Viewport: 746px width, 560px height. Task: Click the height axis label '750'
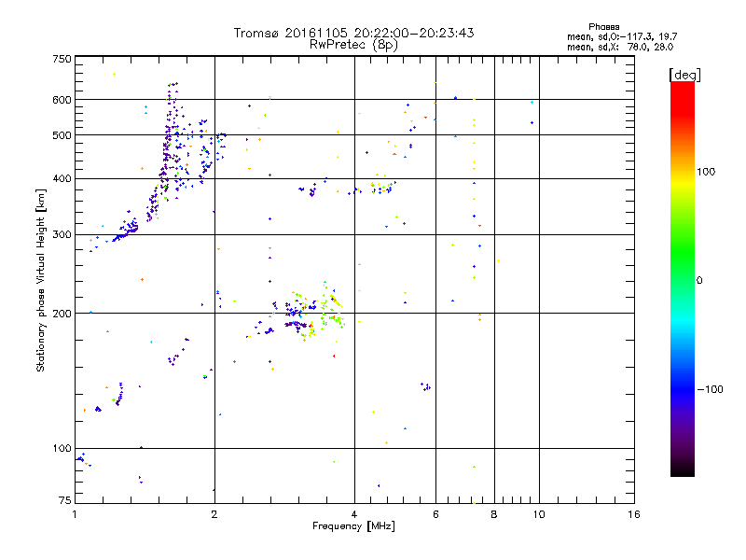62,59
